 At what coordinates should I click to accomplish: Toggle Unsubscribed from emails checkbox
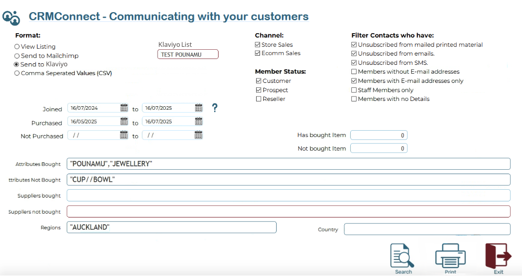click(354, 53)
